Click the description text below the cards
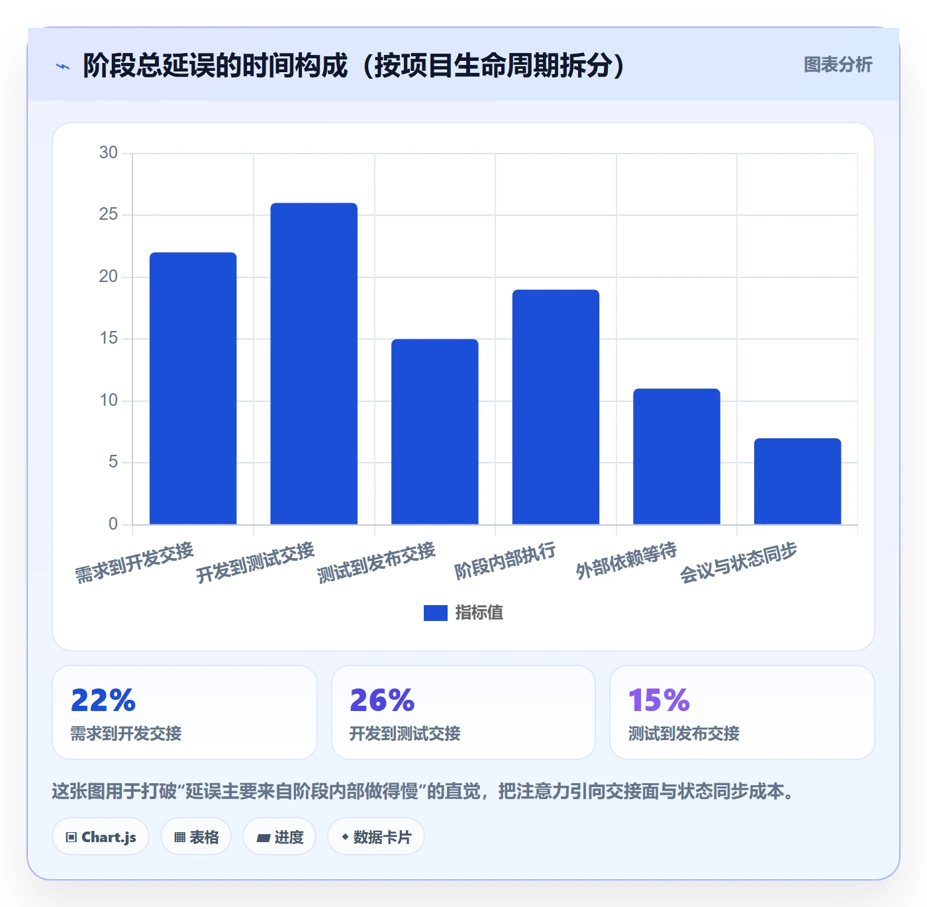Image resolution: width=927 pixels, height=907 pixels. pyautogui.click(x=423, y=791)
